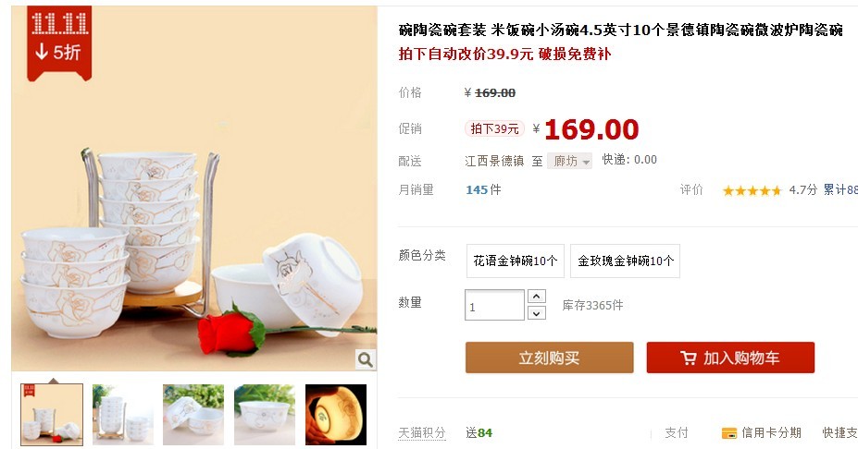The height and width of the screenshot is (449, 858).
Task: Click the 天猫积分 points link
Action: (422, 433)
